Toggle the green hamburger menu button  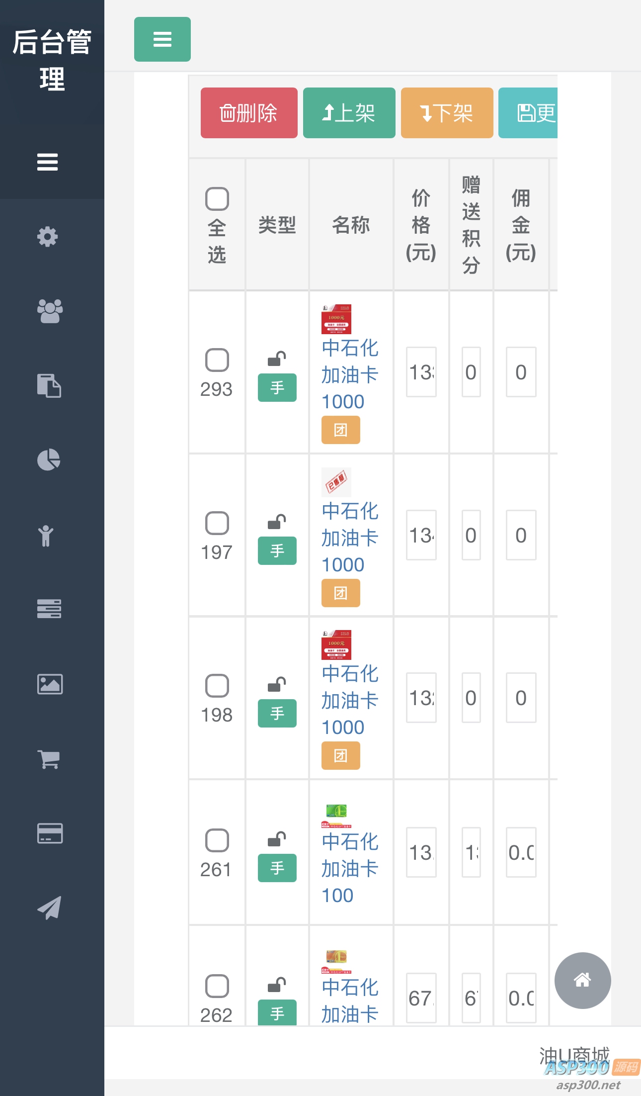pos(162,39)
